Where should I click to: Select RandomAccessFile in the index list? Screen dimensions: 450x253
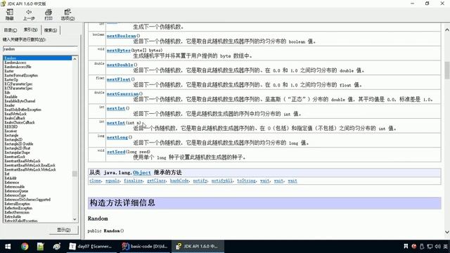point(18,67)
